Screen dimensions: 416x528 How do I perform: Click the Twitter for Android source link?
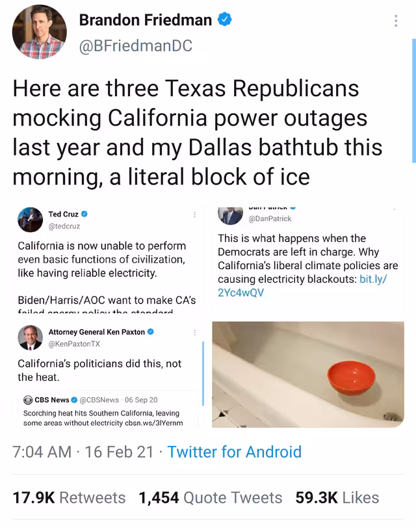pos(235,451)
